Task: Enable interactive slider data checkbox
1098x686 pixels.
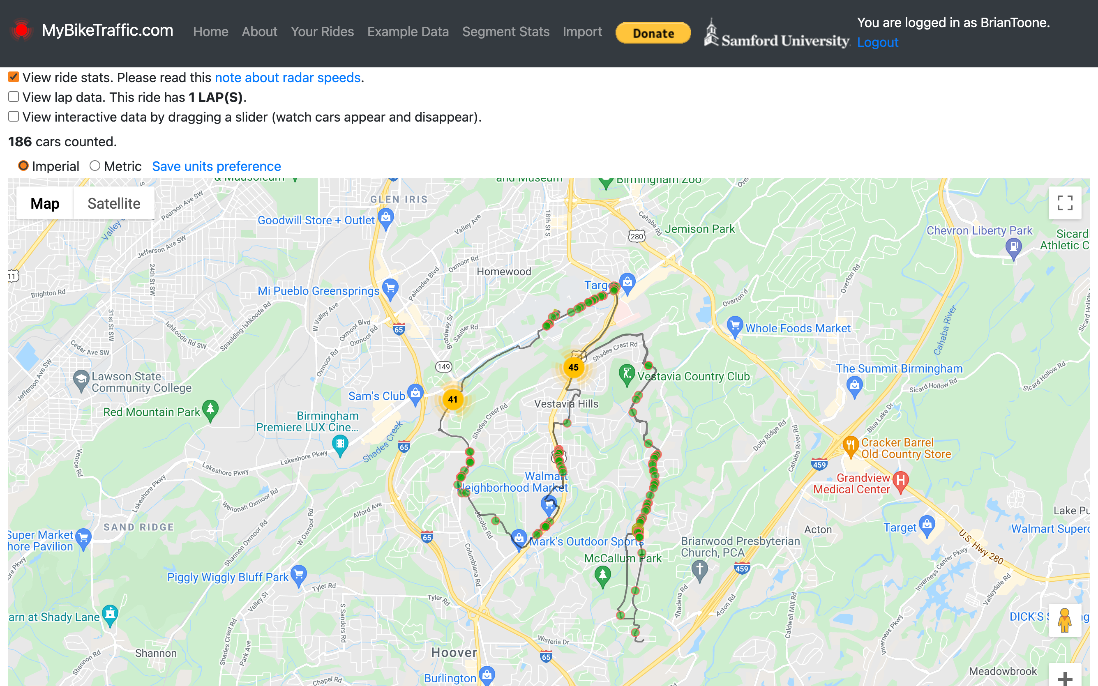Action: tap(14, 116)
